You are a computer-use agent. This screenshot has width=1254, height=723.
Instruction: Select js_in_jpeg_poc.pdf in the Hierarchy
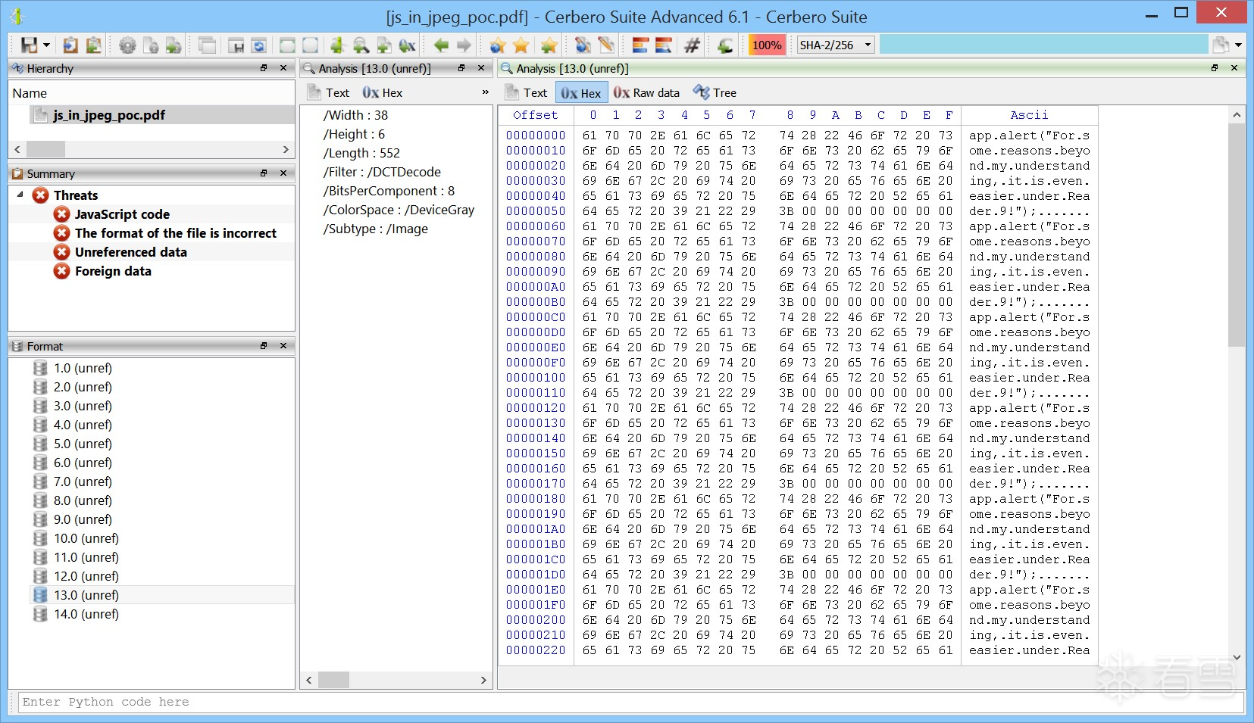point(109,115)
